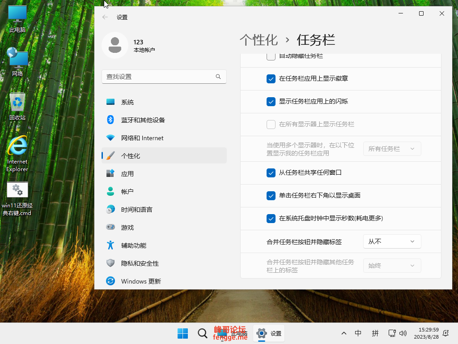Uncheck 从任务栏共享任何窗口
The image size is (458, 344).
pyautogui.click(x=271, y=173)
